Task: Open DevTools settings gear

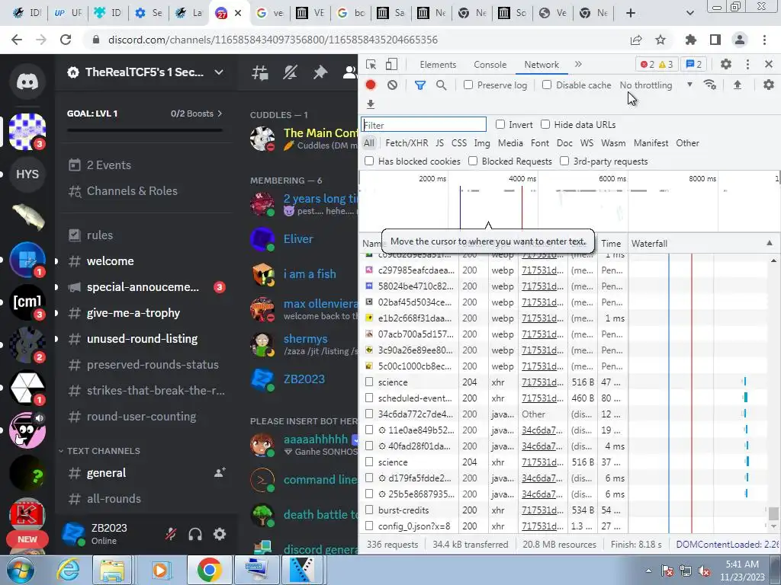Action: click(726, 64)
